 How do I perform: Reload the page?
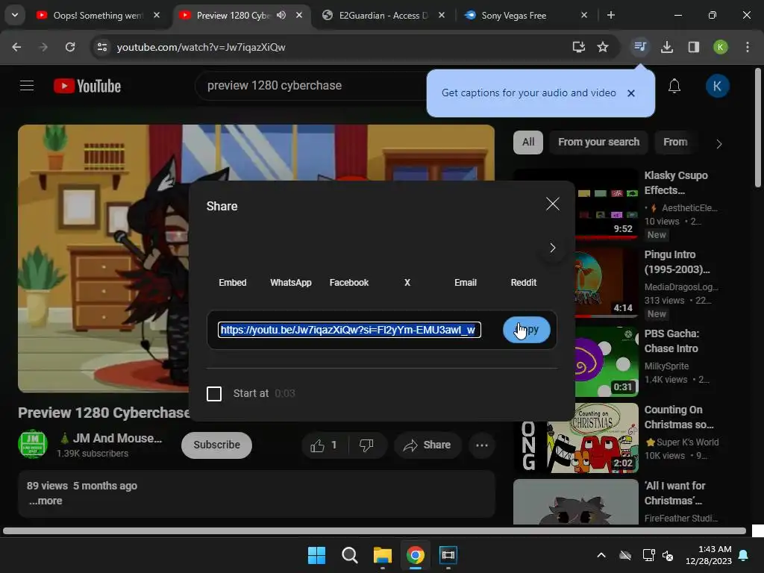coord(70,47)
